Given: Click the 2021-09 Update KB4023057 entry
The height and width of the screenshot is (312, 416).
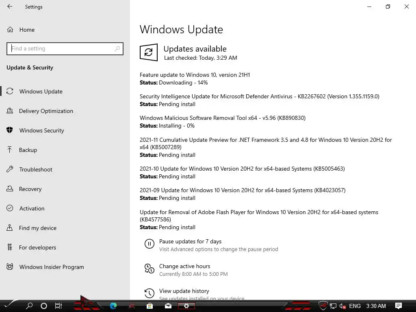Looking at the screenshot, I should tap(243, 190).
